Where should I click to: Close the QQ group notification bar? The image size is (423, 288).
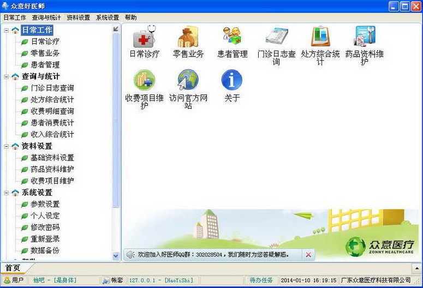pos(308,255)
